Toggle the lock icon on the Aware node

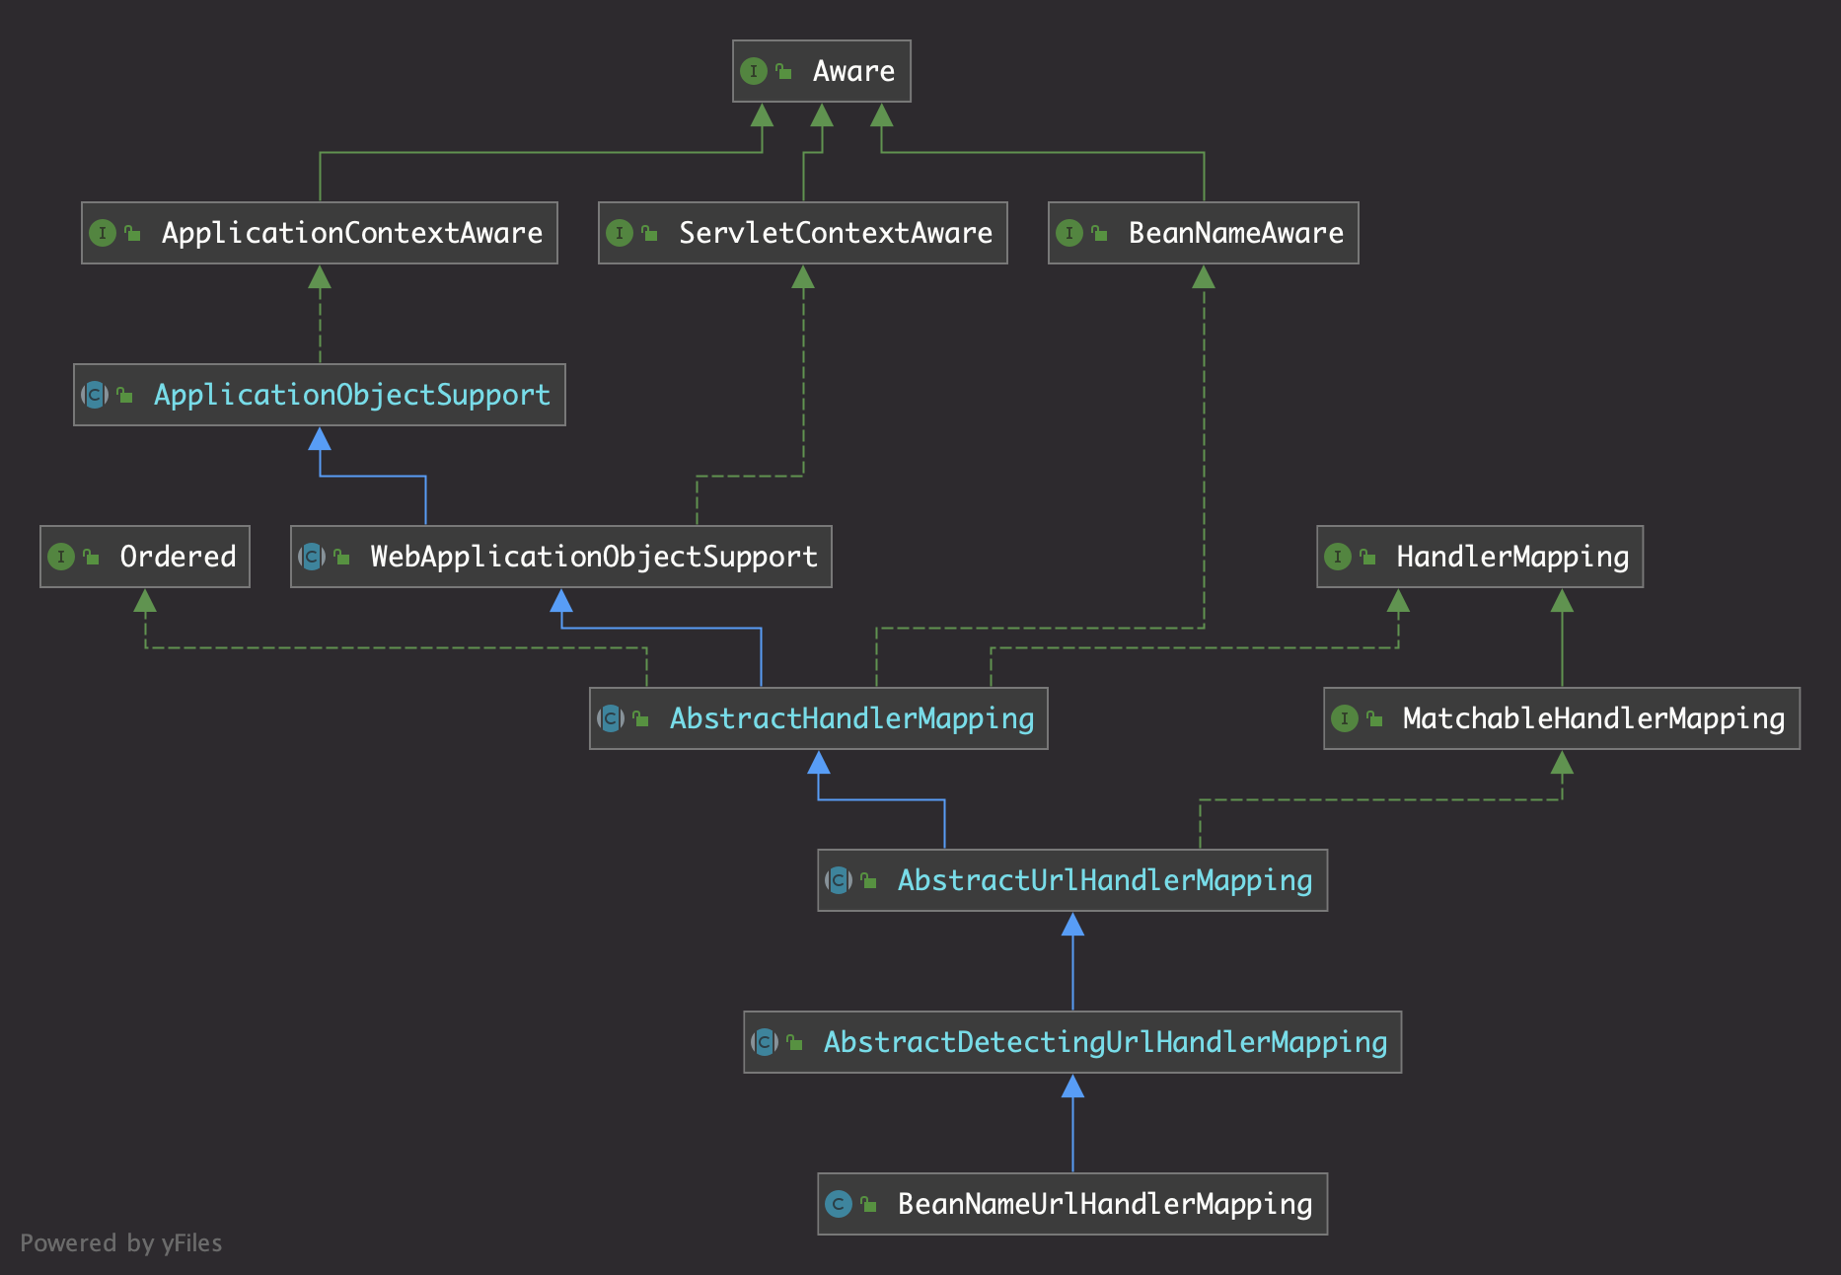coord(783,71)
